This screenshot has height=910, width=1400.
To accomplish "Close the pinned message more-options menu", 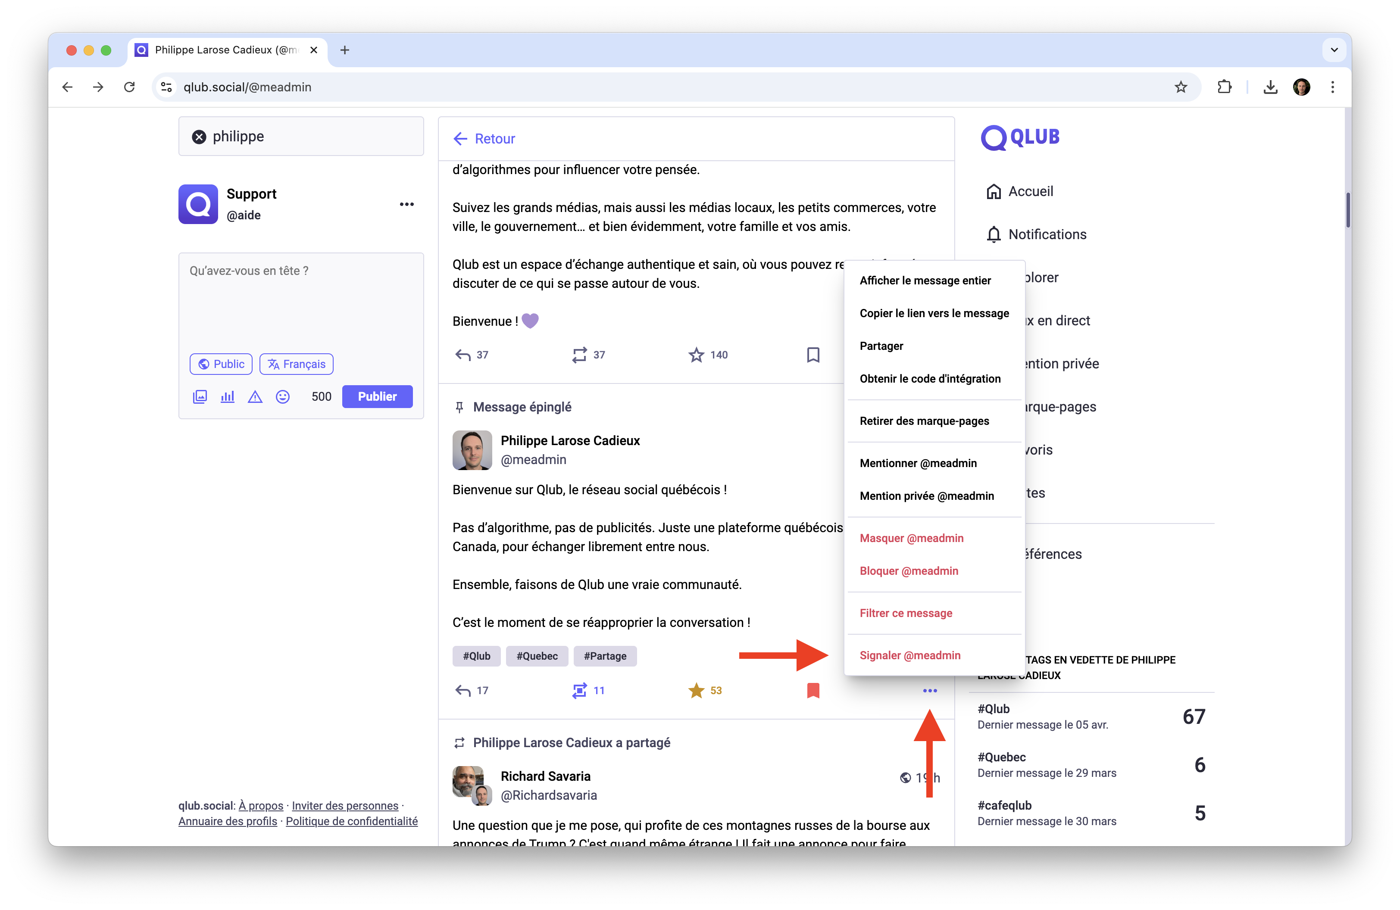I will coord(929,690).
